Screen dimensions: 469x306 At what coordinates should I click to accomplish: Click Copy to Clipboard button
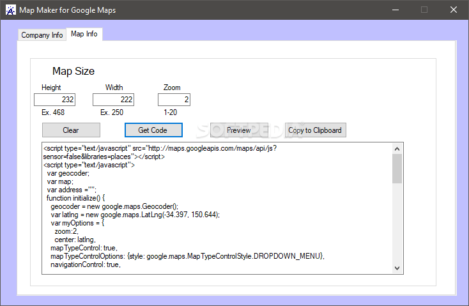(315, 130)
